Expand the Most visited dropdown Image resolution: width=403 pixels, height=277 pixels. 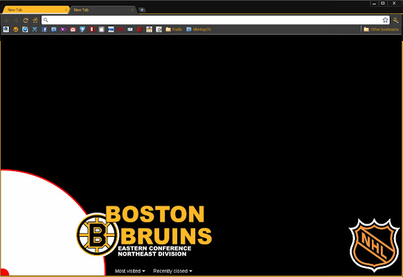[130, 271]
